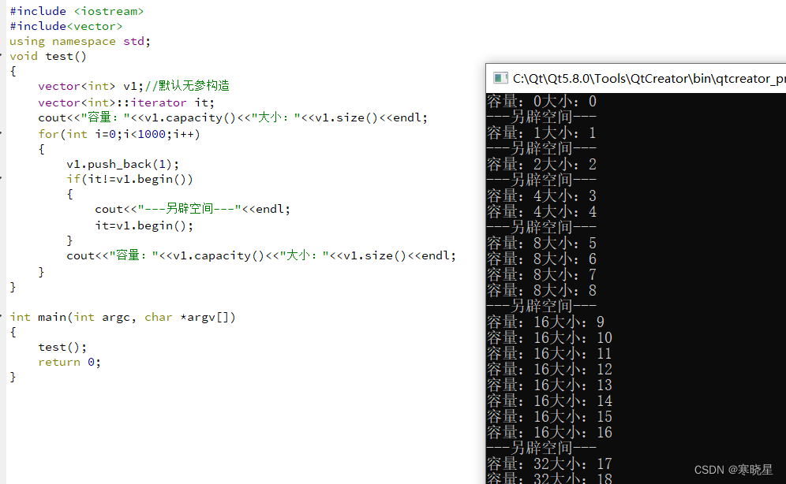Click console output '容量: 16大小: 13'
The width and height of the screenshot is (786, 484).
550,385
